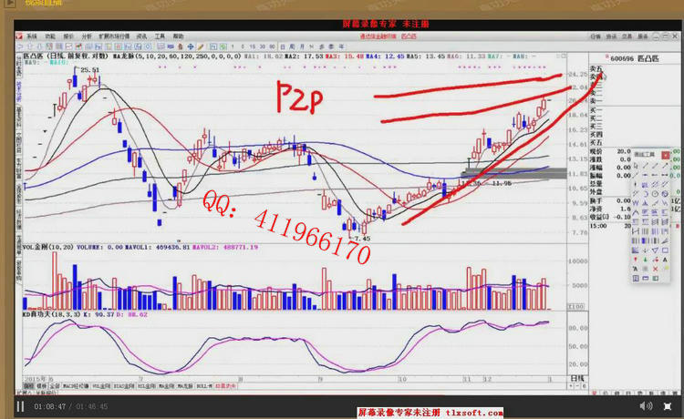
Task: Open the 扩展市场行情 menu
Action: click(x=114, y=36)
